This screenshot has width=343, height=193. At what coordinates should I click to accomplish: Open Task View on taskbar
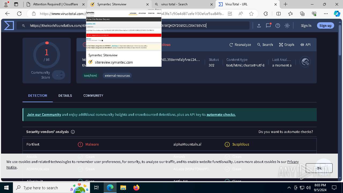point(97,188)
